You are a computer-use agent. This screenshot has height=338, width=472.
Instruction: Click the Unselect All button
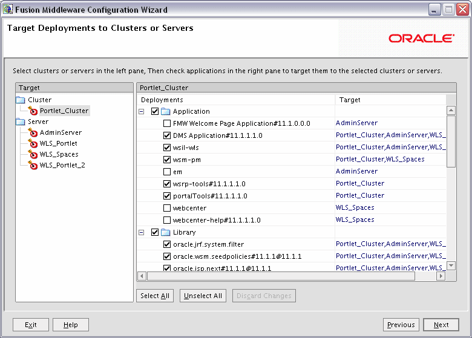pyautogui.click(x=203, y=296)
